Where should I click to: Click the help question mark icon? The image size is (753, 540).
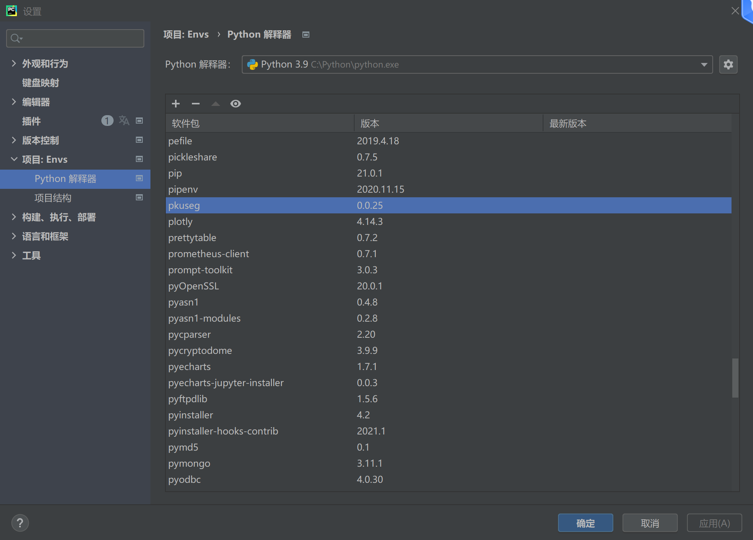[20, 523]
